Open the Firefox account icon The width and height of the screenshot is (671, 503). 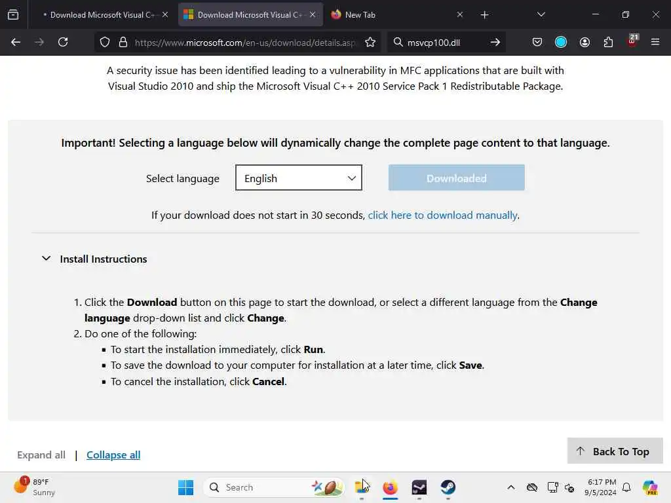(585, 42)
